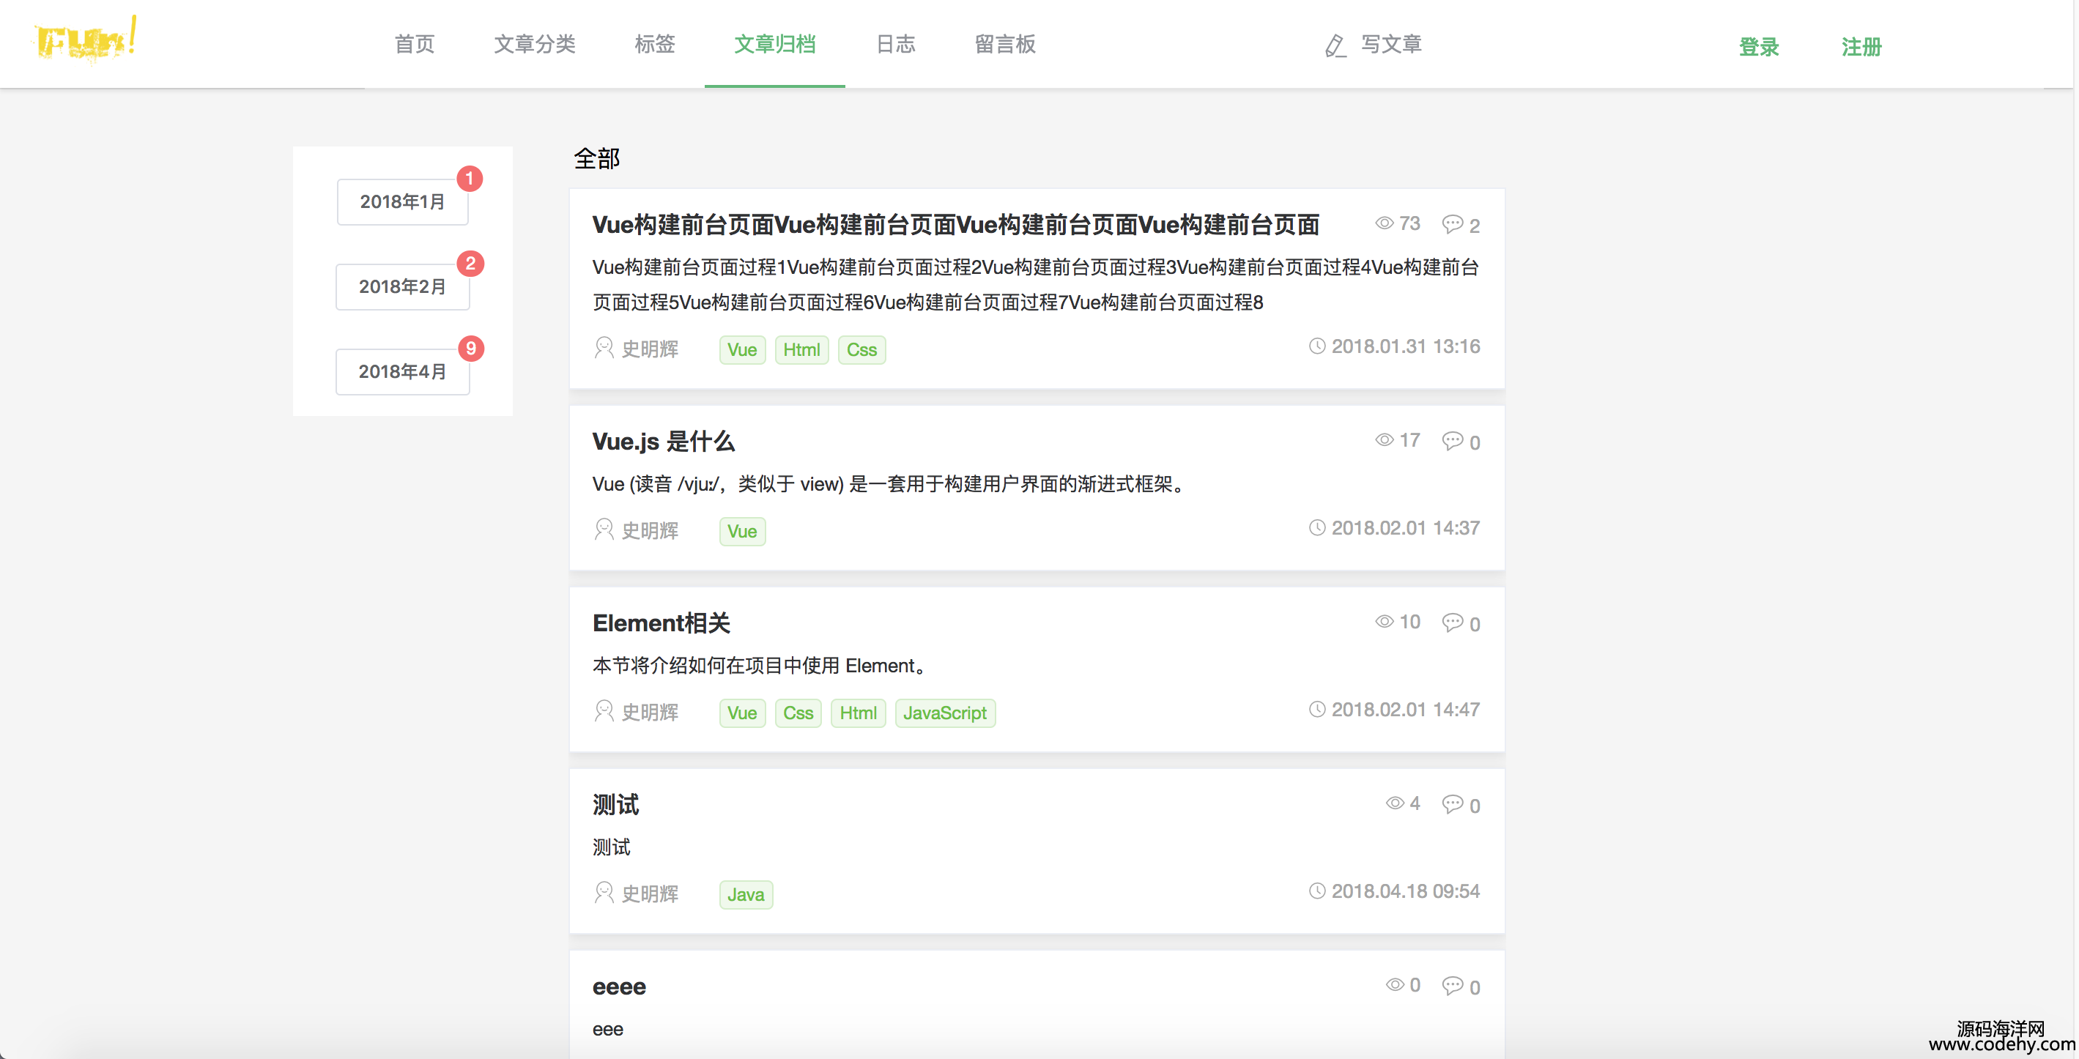Click Html tag on first article
Viewport: 2079px width, 1059px height.
click(801, 349)
